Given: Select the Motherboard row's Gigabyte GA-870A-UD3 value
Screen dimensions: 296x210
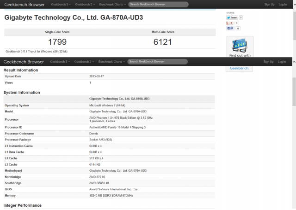Looking at the screenshot, I should point(118,171).
